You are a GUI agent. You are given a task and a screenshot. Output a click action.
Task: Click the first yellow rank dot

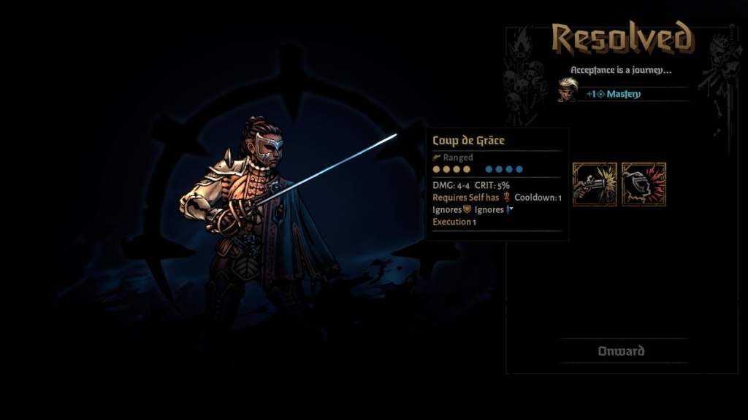pos(437,169)
